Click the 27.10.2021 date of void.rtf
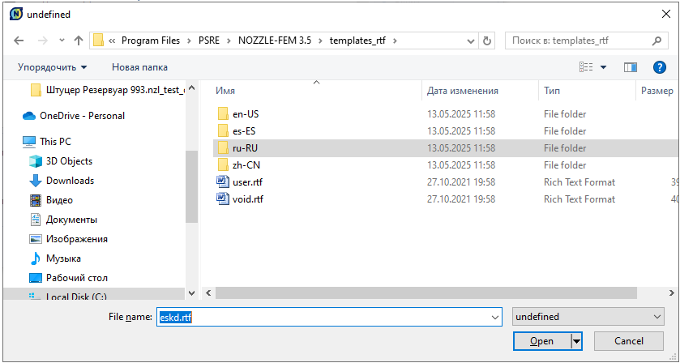The width and height of the screenshot is (680, 363). tap(461, 199)
